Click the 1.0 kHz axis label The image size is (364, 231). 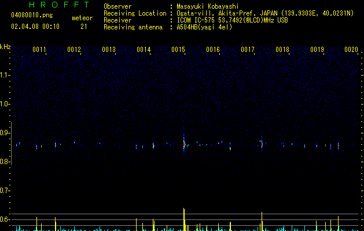[x=4, y=104]
